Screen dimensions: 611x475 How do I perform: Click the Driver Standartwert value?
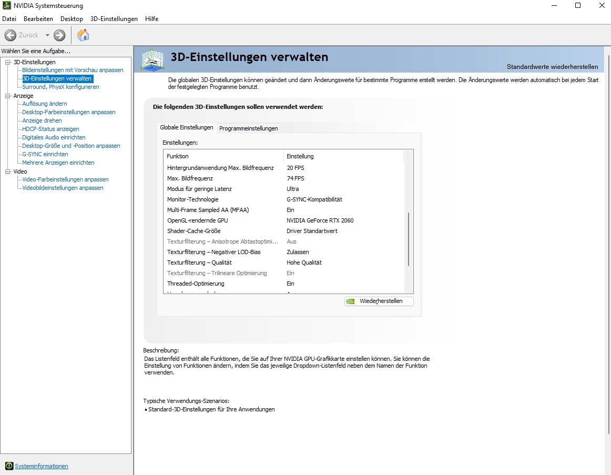(312, 231)
